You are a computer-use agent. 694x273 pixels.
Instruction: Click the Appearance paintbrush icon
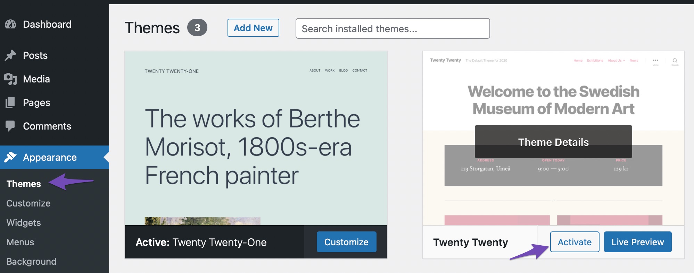[x=10, y=157]
